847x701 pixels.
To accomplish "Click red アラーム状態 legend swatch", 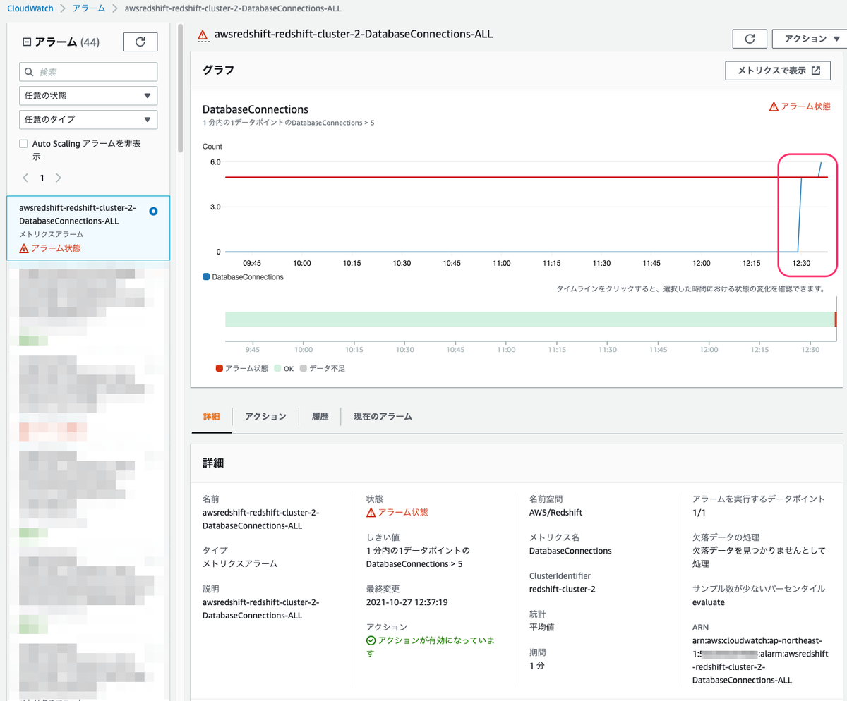I will click(220, 369).
